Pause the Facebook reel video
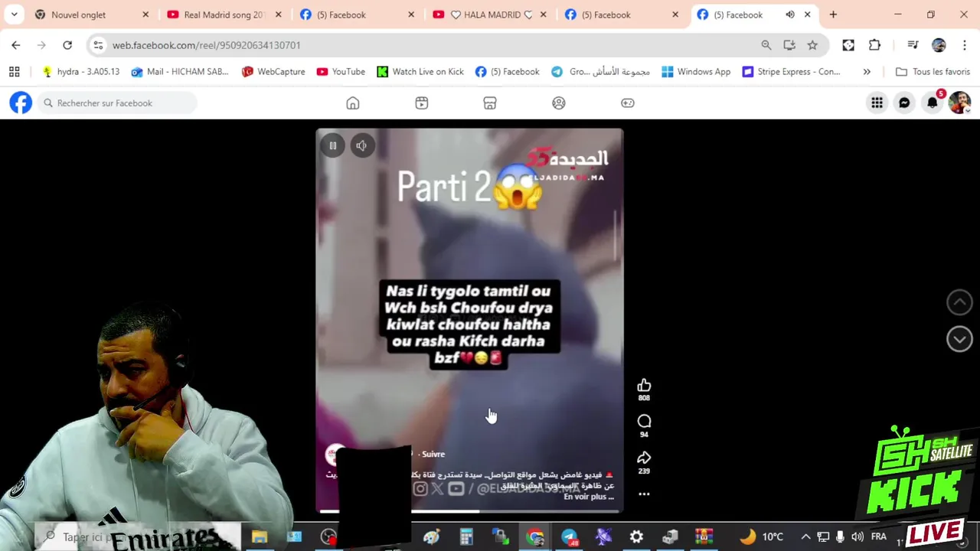 [x=332, y=145]
